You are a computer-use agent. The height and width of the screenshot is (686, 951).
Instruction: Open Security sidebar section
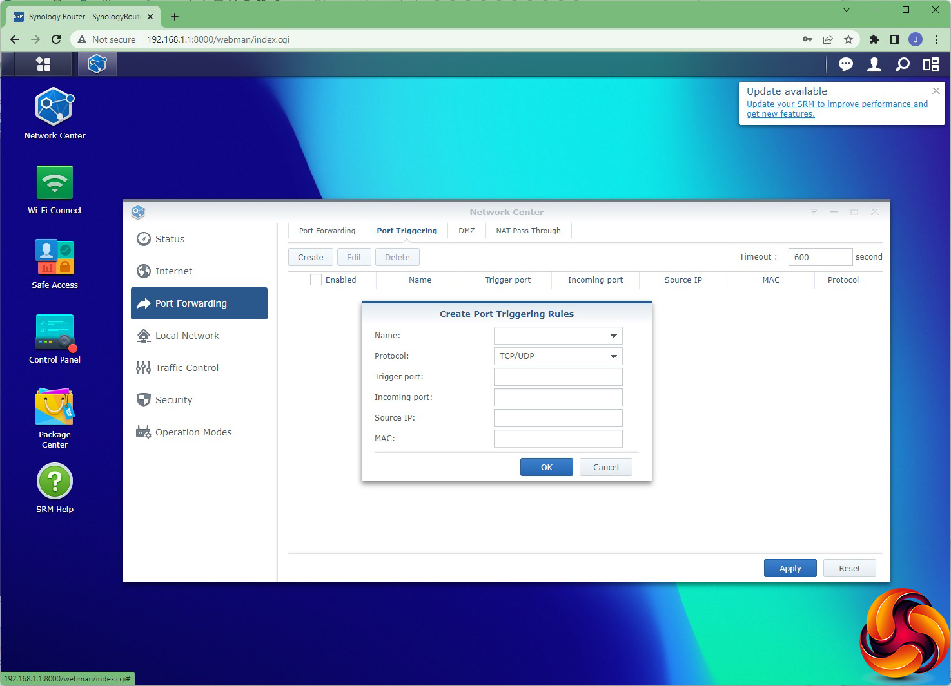point(199,400)
